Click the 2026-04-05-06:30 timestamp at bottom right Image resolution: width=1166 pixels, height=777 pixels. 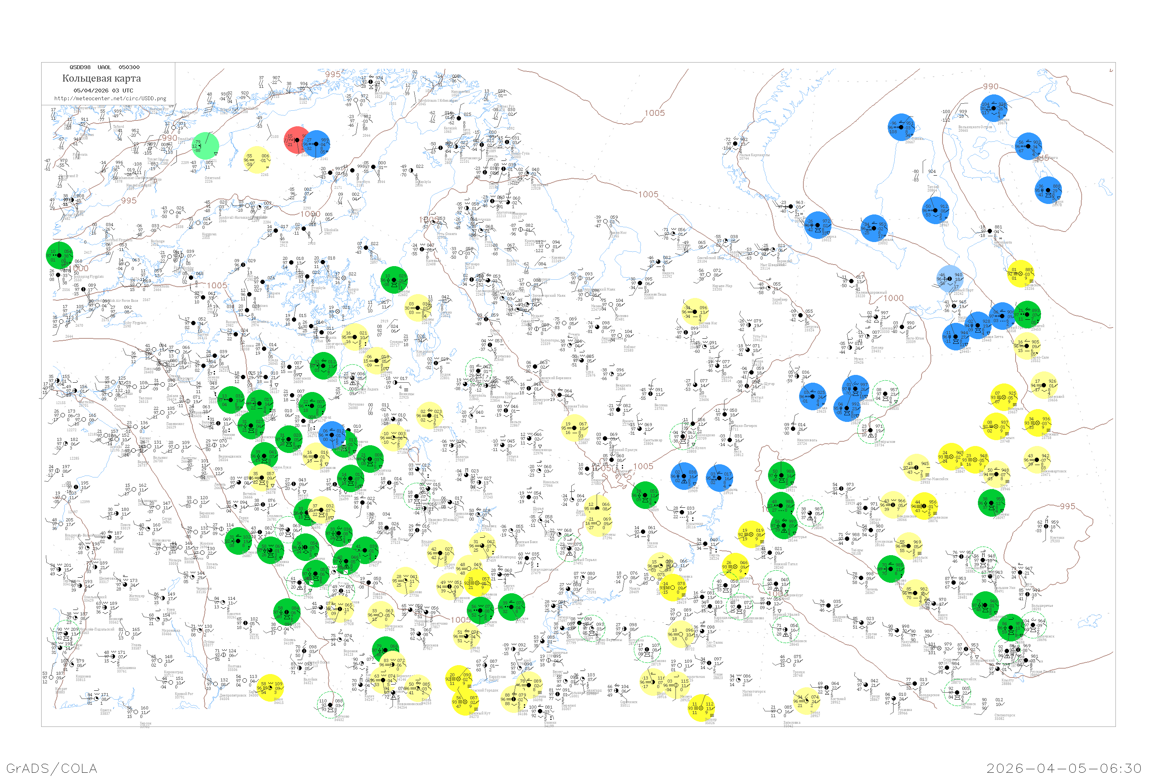point(1064,768)
